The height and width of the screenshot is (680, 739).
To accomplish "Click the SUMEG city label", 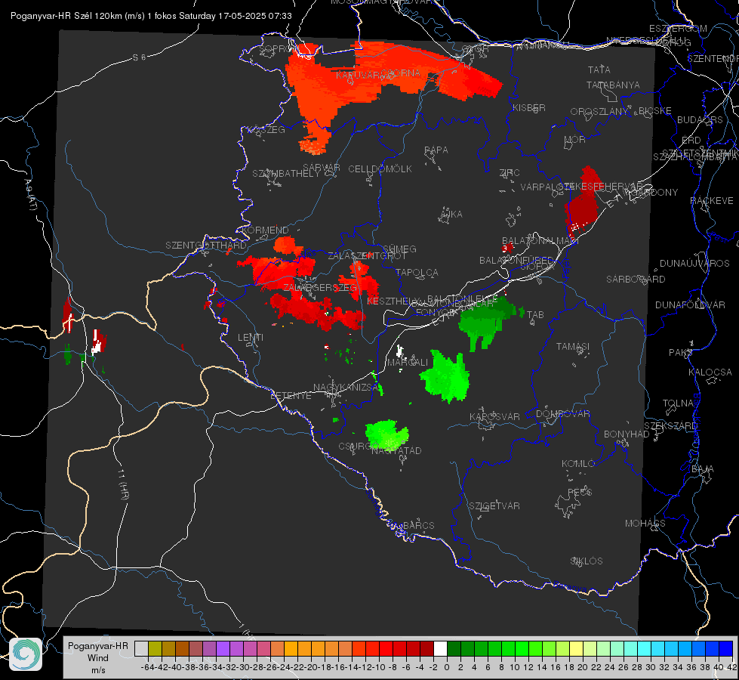I will point(399,249).
